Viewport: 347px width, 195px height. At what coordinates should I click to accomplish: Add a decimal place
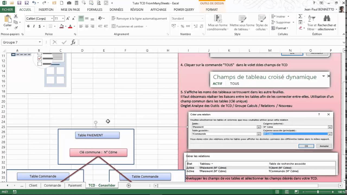point(196,26)
